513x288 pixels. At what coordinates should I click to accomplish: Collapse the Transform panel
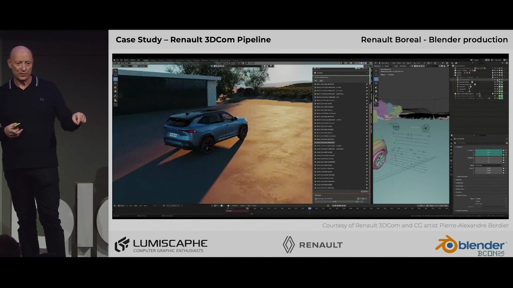pos(455,147)
